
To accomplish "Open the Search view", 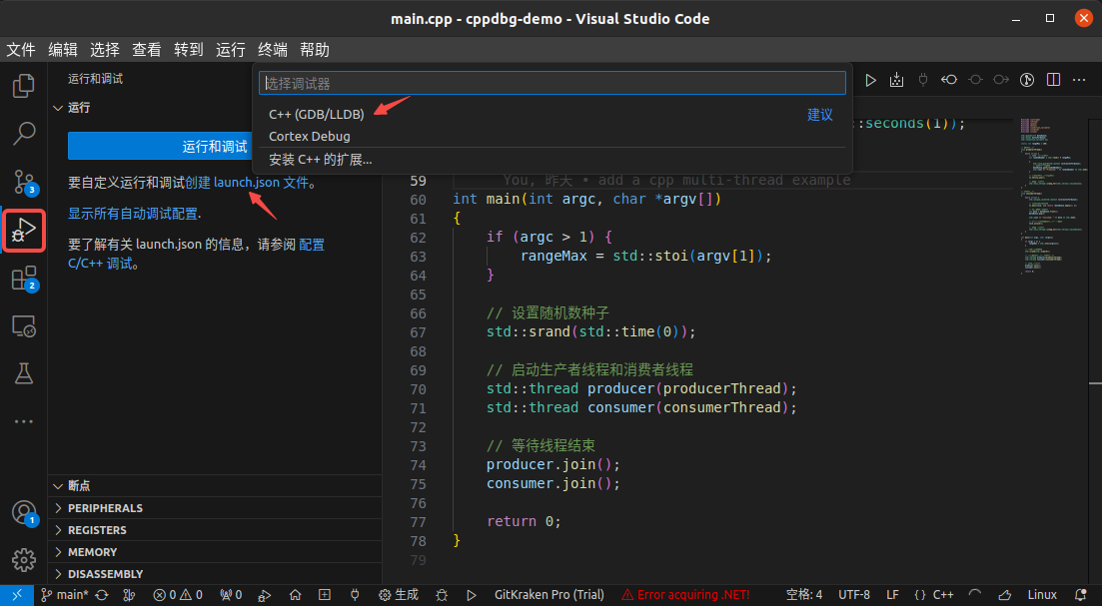I will click(x=24, y=133).
